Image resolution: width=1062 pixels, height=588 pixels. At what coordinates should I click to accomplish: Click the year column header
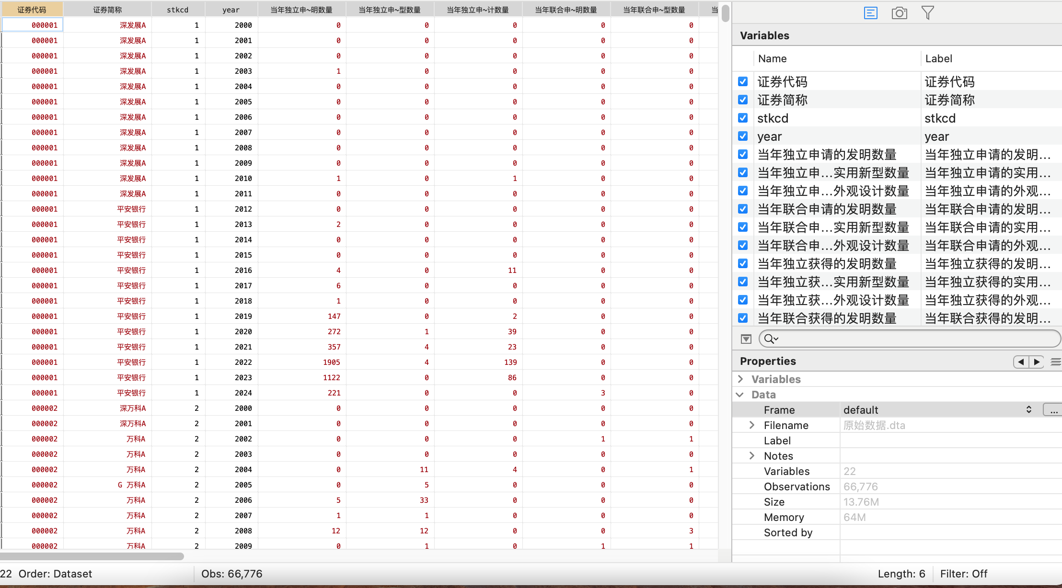(231, 10)
